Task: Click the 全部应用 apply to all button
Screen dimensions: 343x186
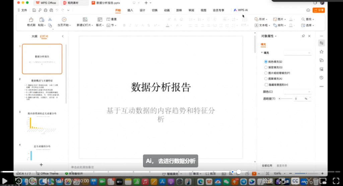Action: pos(267,166)
